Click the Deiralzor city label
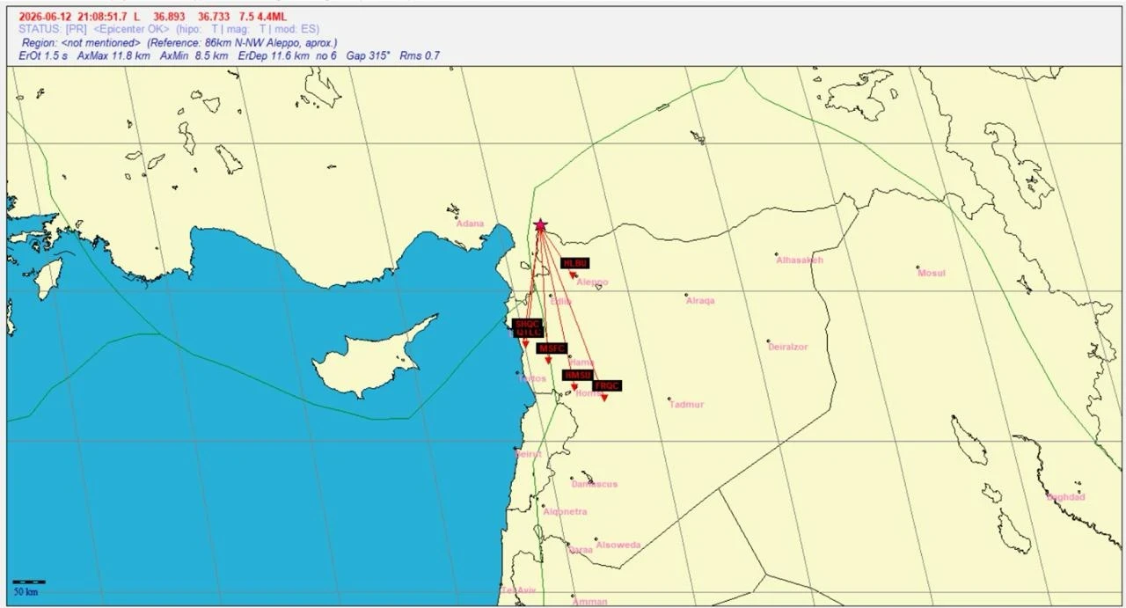 point(787,347)
